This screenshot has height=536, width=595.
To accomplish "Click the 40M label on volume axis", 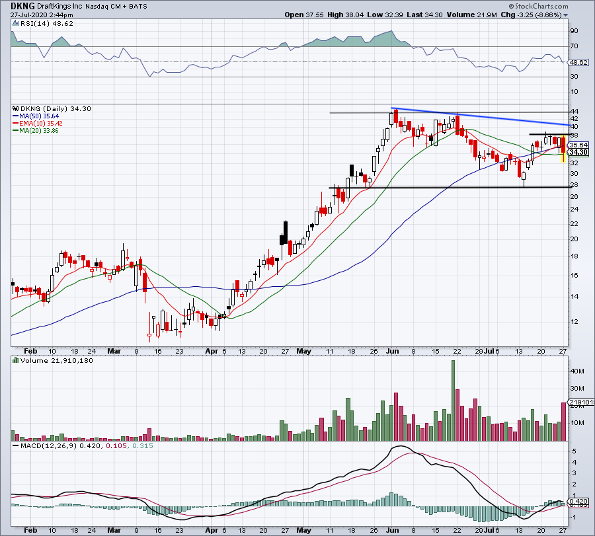I will [x=577, y=371].
